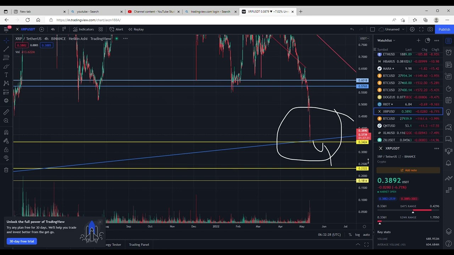Add a symbol to the watchlist

click(419, 40)
